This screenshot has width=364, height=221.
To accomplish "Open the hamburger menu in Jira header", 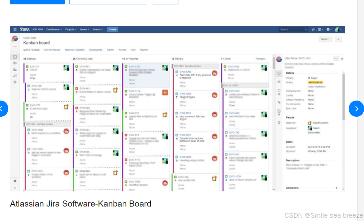I will pos(15,29).
